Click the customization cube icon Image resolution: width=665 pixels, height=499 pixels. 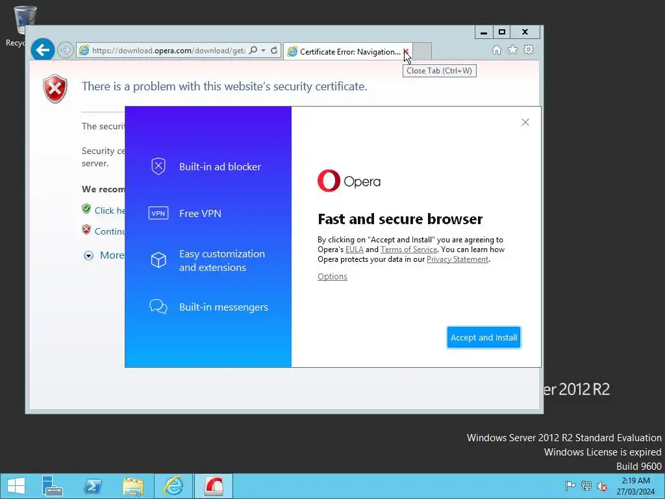tap(158, 260)
